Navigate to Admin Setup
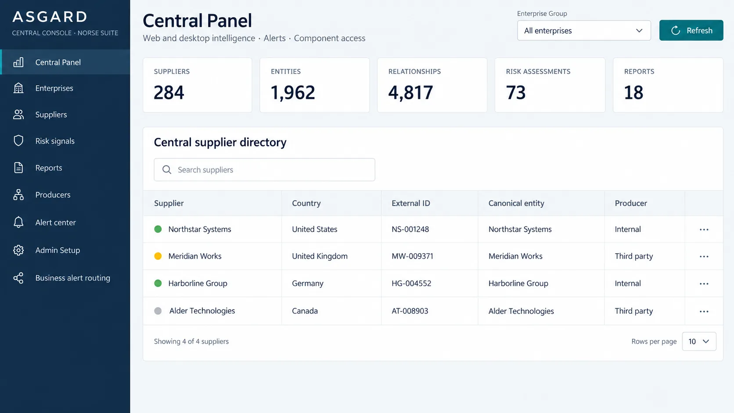Screen dimensions: 734x413 click(65, 250)
